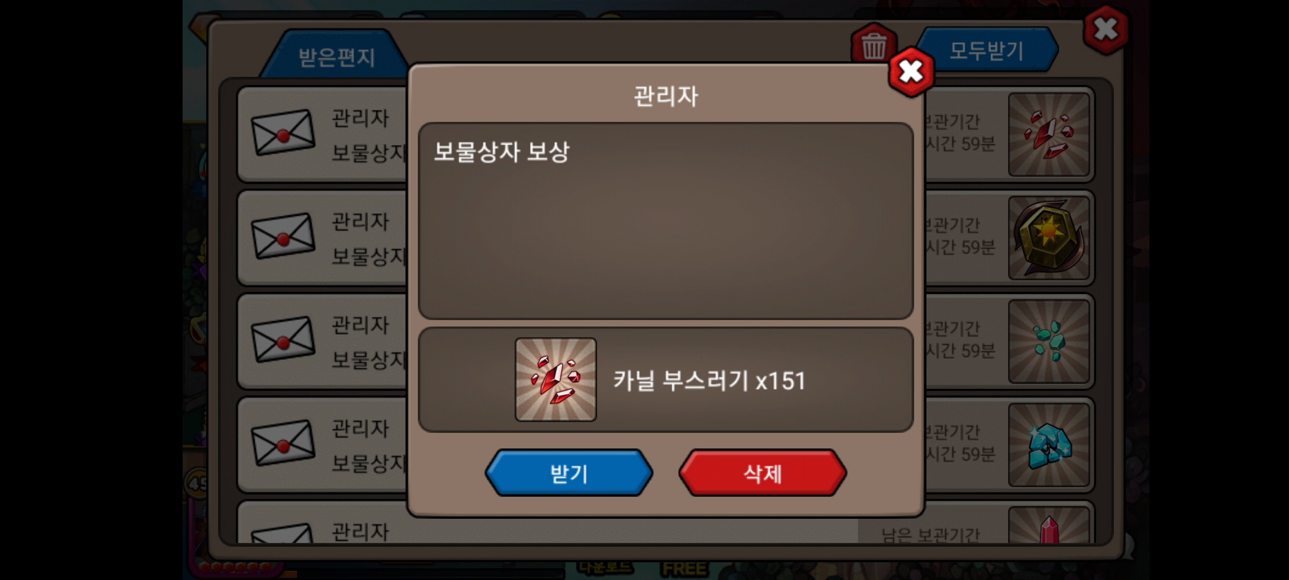Select the 카닐 부스러기 x151 reward row
Screen dimensions: 1289x580
click(x=666, y=380)
